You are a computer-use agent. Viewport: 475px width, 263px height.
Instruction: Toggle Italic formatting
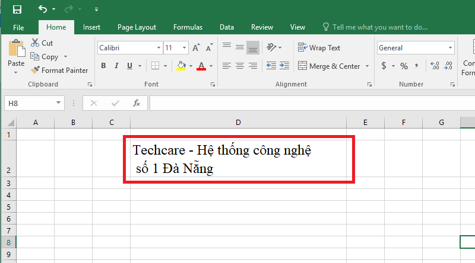(x=116, y=66)
